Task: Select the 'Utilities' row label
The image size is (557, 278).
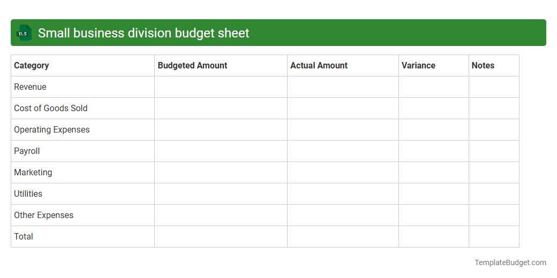Action: tap(28, 194)
